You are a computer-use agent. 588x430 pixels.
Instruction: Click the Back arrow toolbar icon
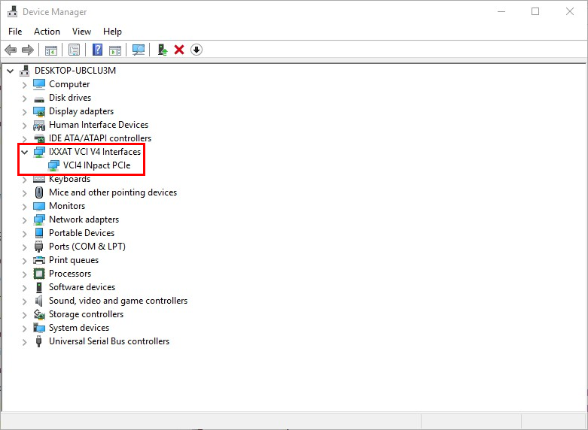click(11, 50)
